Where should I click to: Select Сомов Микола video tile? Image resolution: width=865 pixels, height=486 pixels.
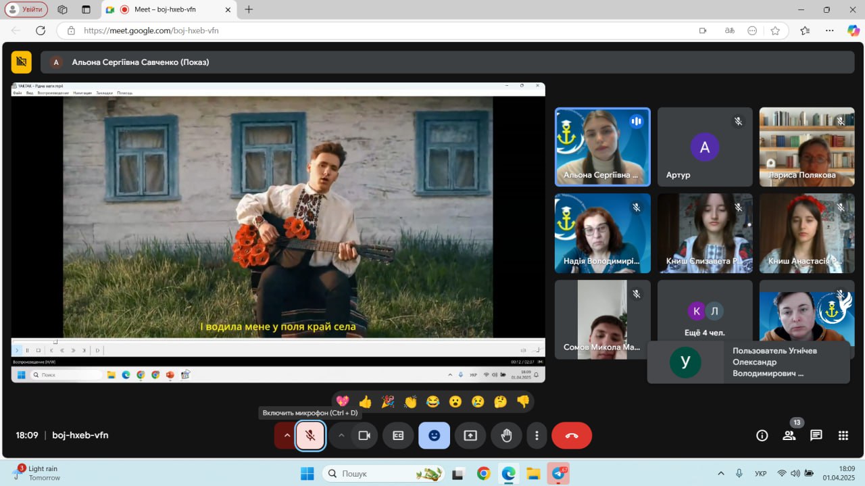[603, 320]
